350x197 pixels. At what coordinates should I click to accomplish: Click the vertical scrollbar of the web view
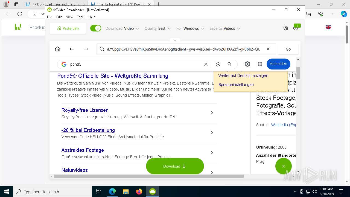(x=298, y=73)
